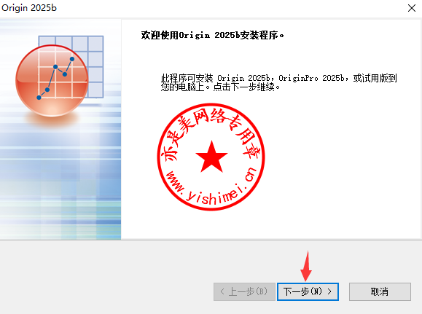Click the lowest data point on the logo chart
This screenshot has width=422, height=314.
tap(39, 98)
